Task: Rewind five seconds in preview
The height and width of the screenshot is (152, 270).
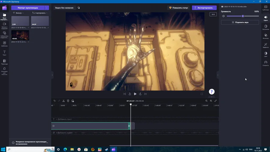Action: [x=130, y=94]
